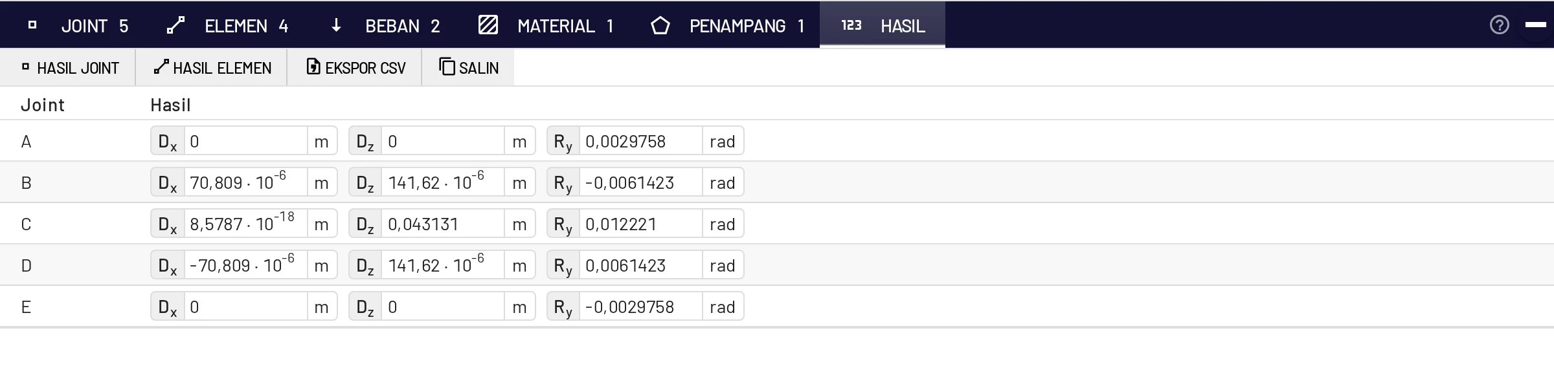1554x388 pixels.
Task: Click the help question mark icon
Action: point(1500,25)
